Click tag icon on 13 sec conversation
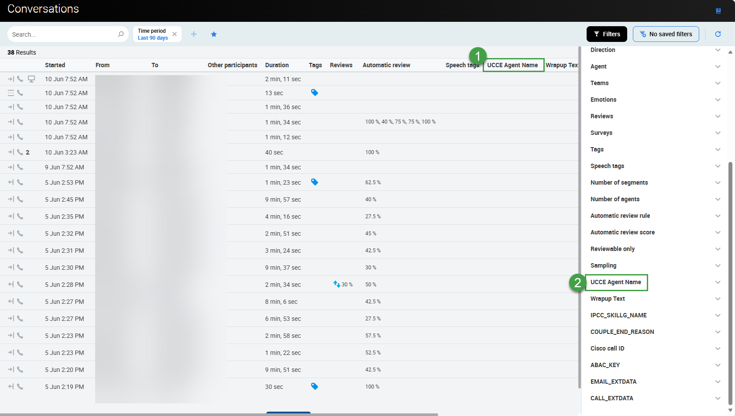This screenshot has height=416, width=735. (315, 93)
